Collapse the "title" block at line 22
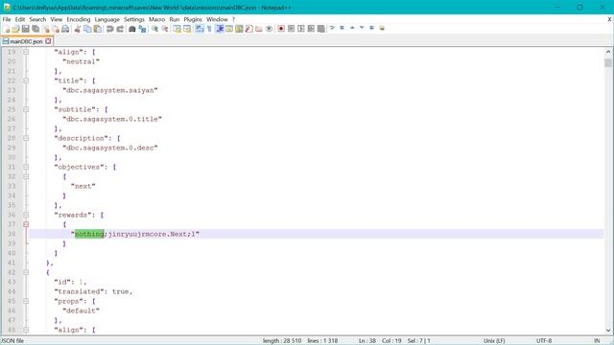 click(x=26, y=80)
